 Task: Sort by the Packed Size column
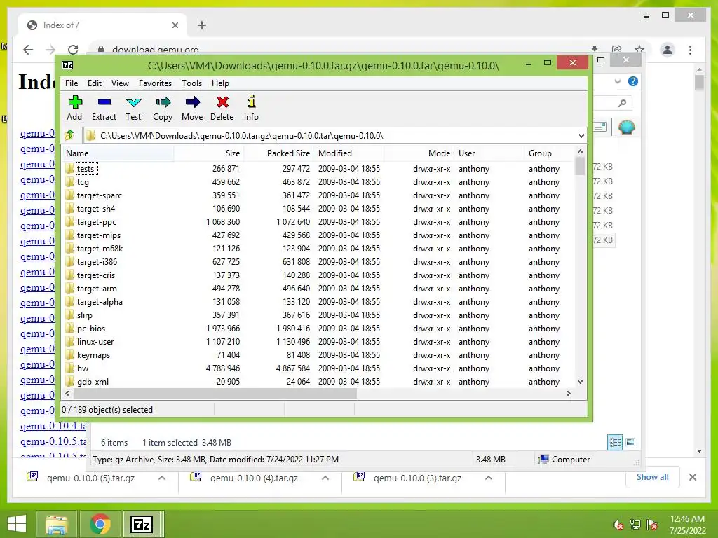pos(278,153)
